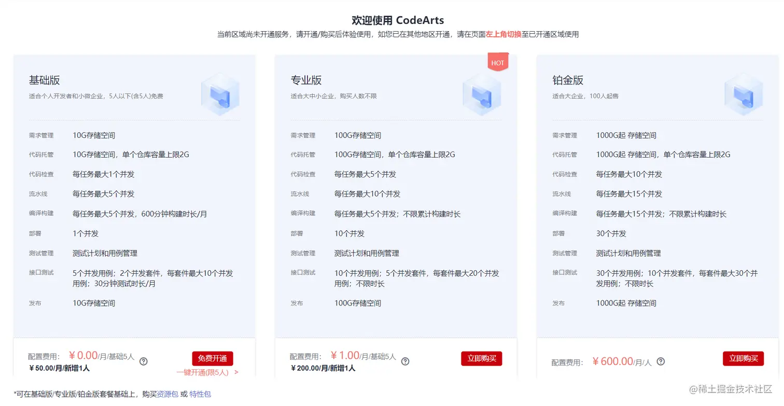Click 每任务最大10个并发 code check in 铂金版
784x406 pixels.
629,174
